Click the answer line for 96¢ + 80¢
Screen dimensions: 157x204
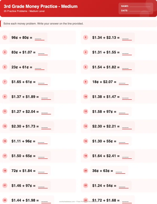[x=40, y=38]
